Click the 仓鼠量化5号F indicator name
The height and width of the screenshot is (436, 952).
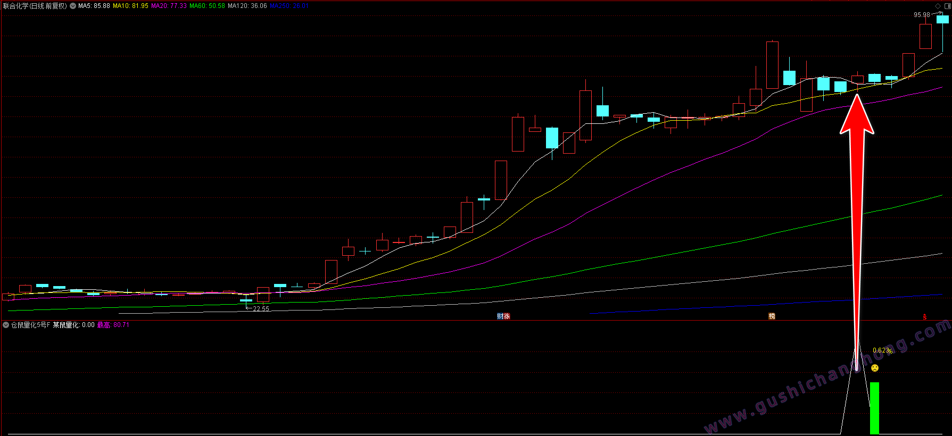[x=30, y=325]
